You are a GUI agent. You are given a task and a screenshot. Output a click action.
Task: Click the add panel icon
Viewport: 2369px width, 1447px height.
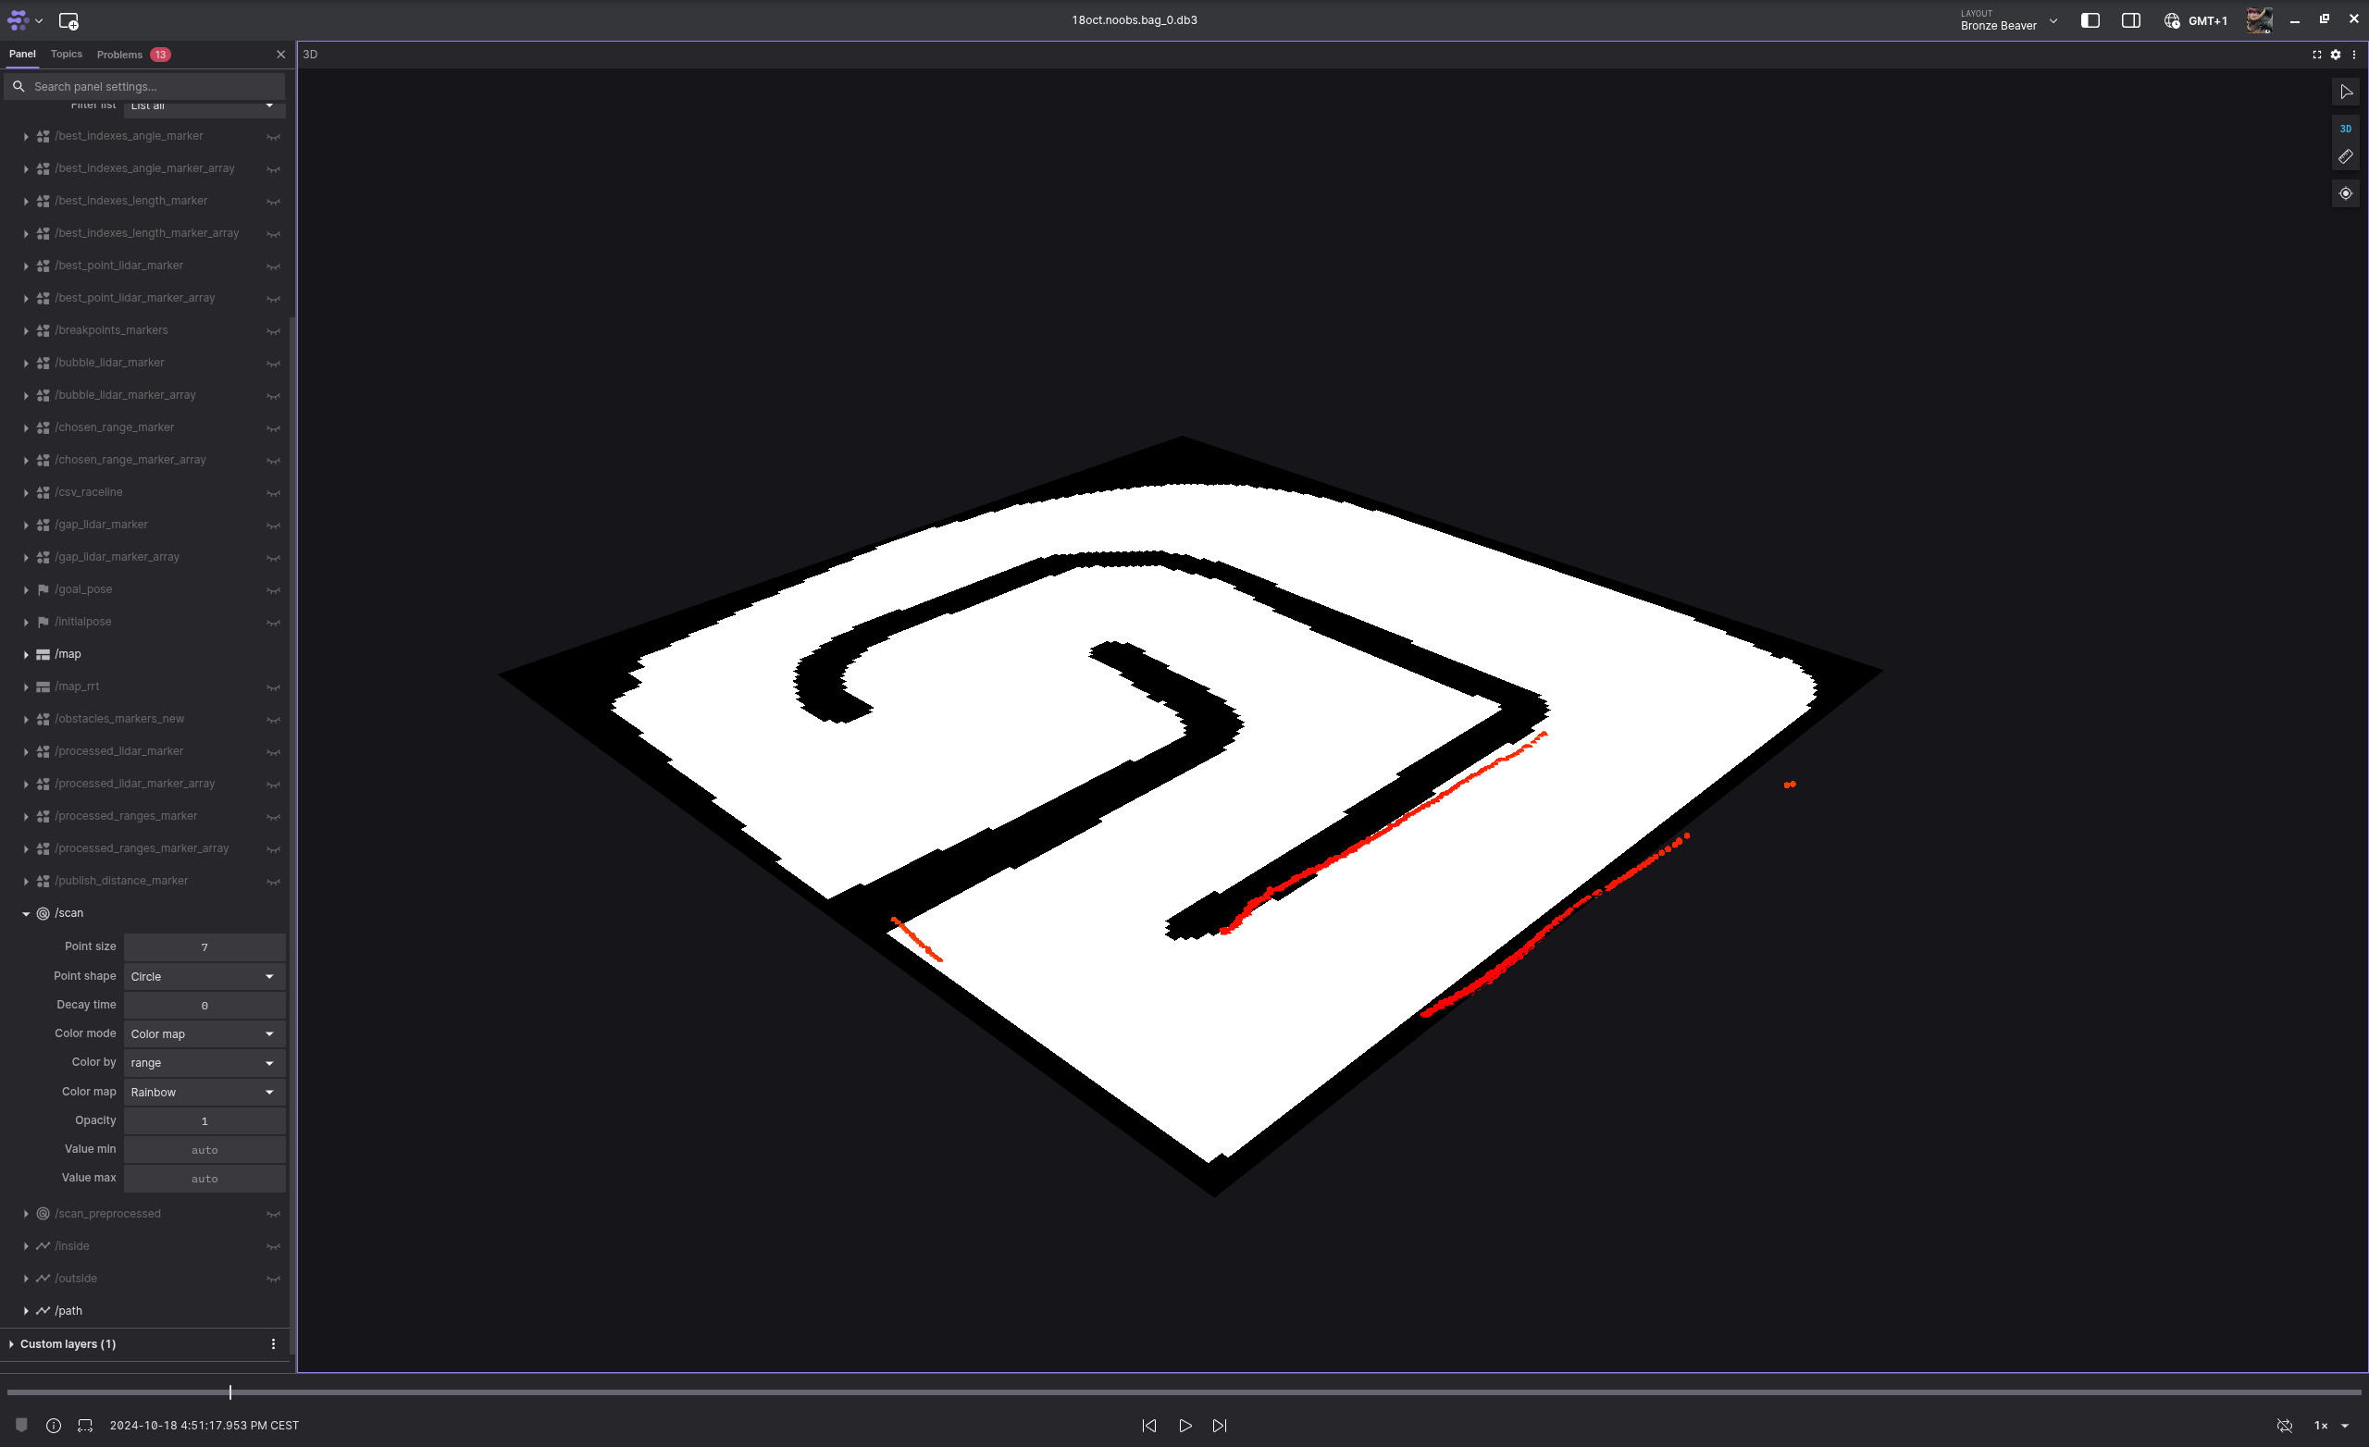point(68,20)
